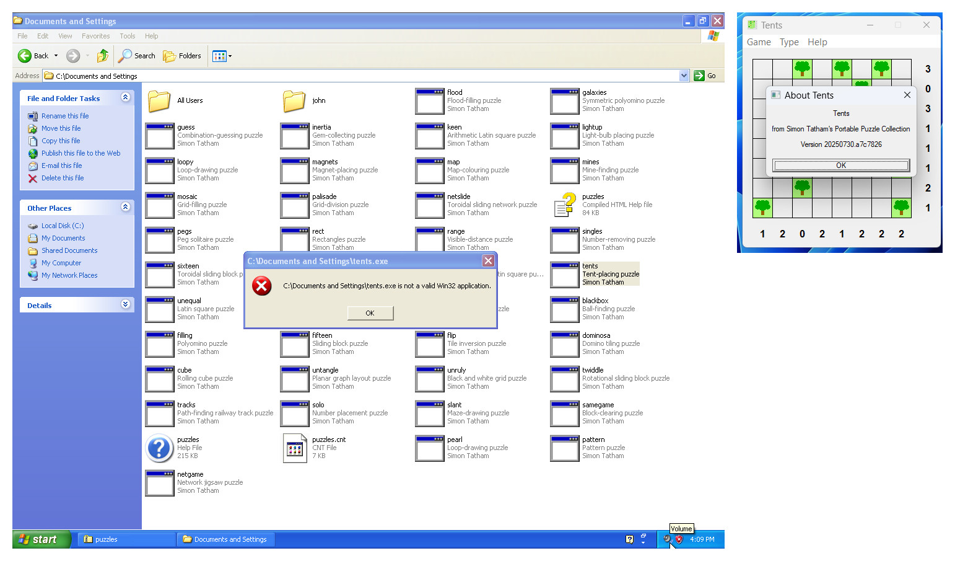Open the Help menu in Tents

817,42
